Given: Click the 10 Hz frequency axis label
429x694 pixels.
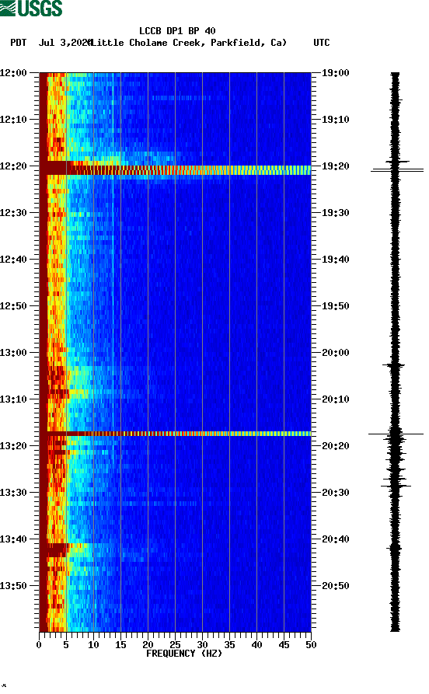Looking at the screenshot, I should [93, 645].
